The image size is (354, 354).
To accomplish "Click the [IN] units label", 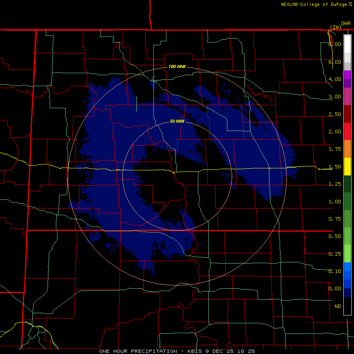I will [x=336, y=27].
